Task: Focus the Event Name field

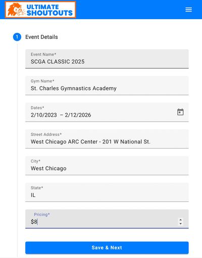Action: pyautogui.click(x=107, y=59)
